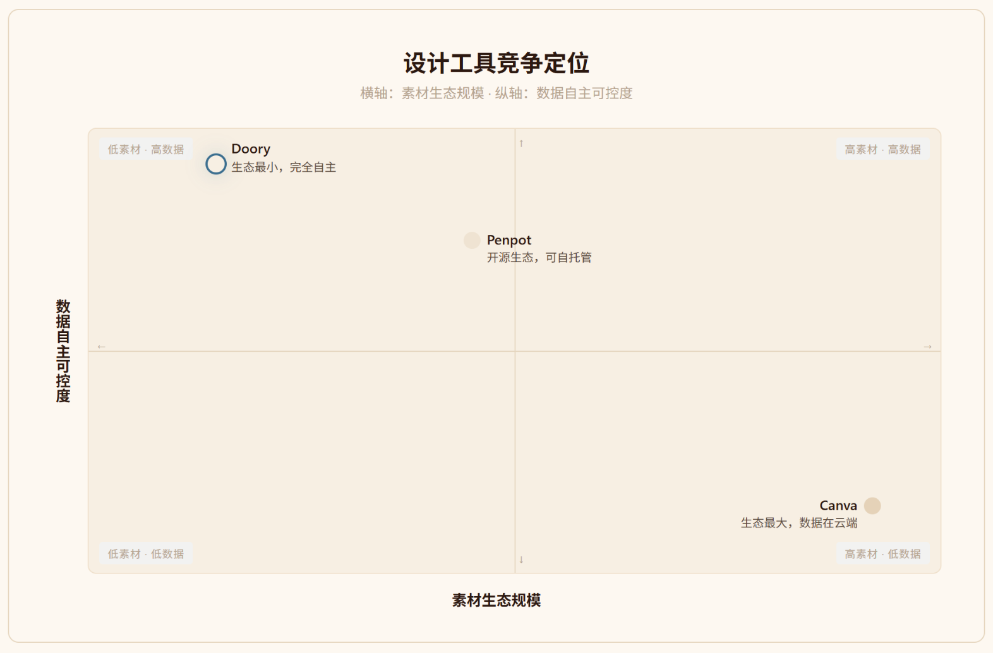Select the Doory label text

(251, 149)
